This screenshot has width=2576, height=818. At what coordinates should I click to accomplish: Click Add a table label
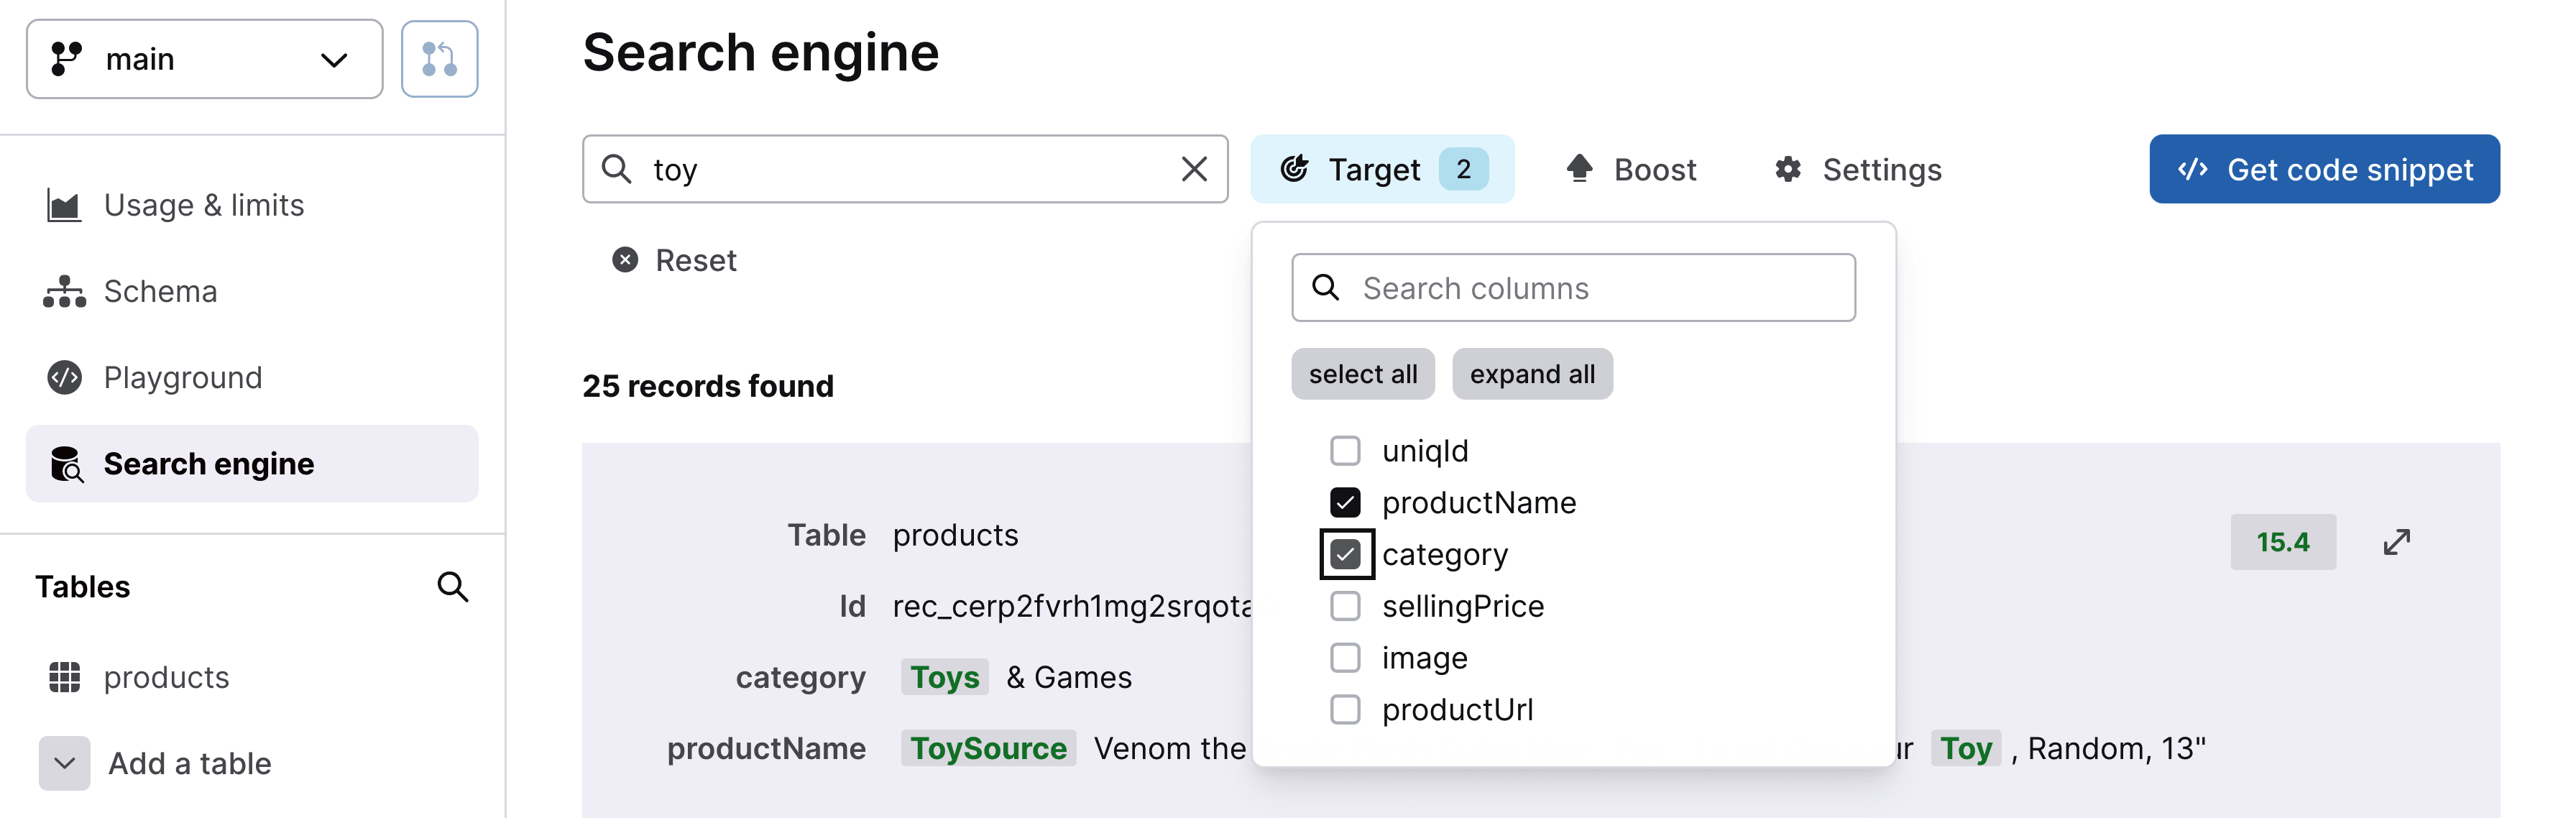[189, 764]
